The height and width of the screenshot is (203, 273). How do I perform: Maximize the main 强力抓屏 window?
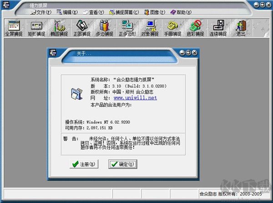pyautogui.click(x=263, y=5)
